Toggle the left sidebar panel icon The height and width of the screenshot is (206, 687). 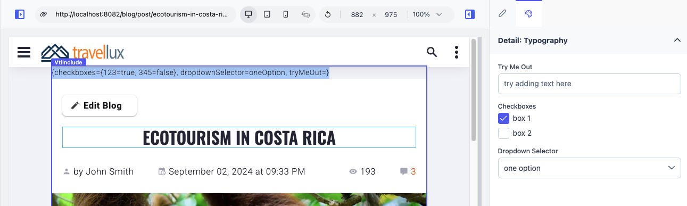coord(20,14)
